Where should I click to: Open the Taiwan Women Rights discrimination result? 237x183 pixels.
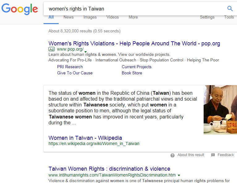[x=109, y=169]
